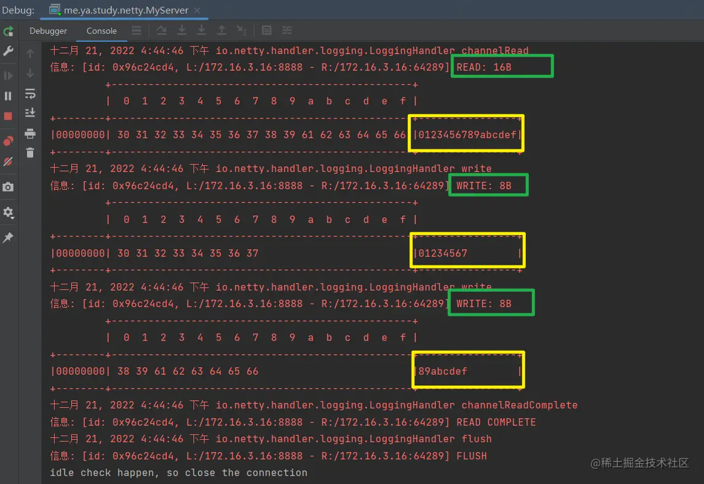The width and height of the screenshot is (704, 484).
Task: Click the 89abcdef decoded text
Action: (x=443, y=372)
